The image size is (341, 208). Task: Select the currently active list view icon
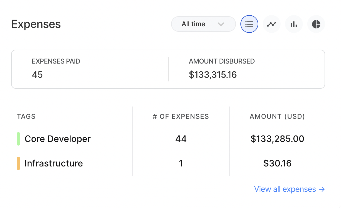[x=249, y=24]
